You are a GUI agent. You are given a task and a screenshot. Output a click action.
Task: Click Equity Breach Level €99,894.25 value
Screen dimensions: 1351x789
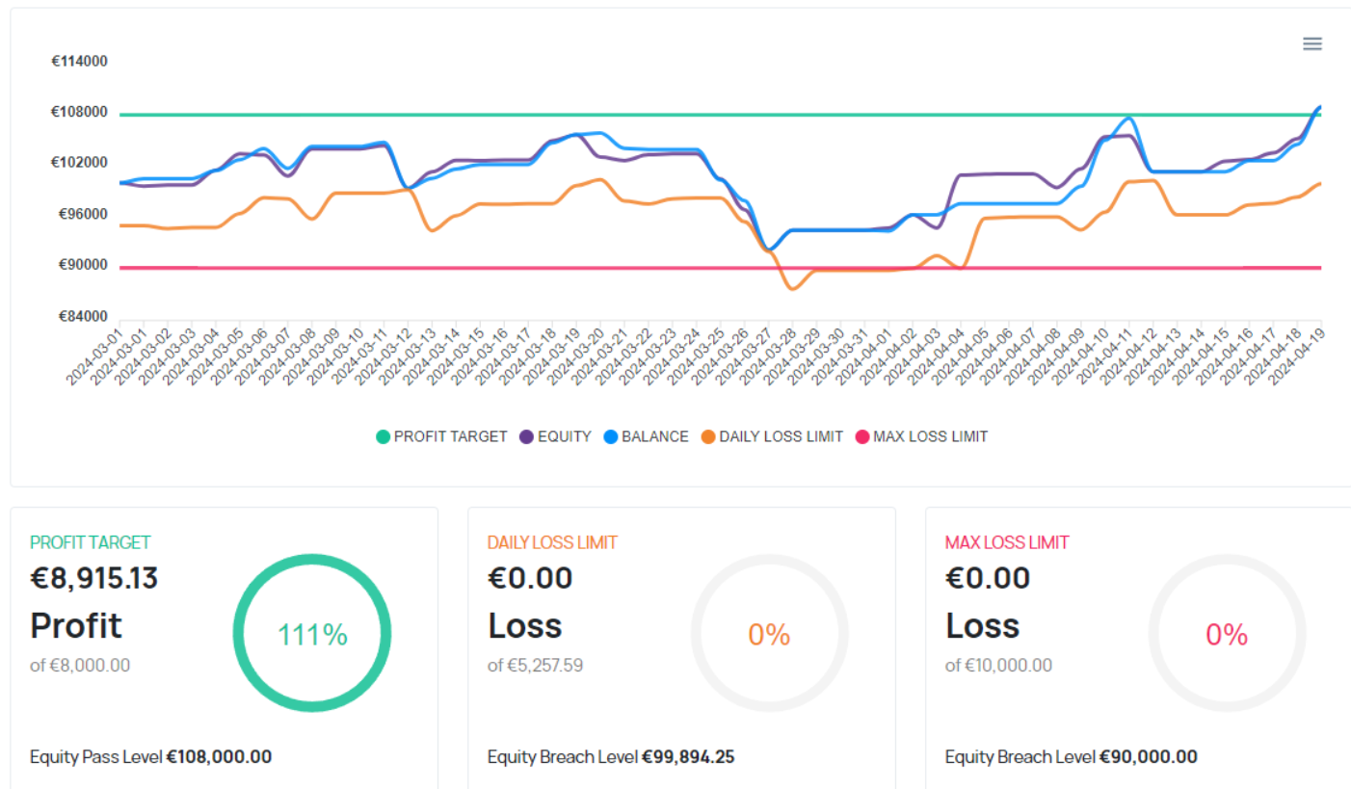coord(688,757)
